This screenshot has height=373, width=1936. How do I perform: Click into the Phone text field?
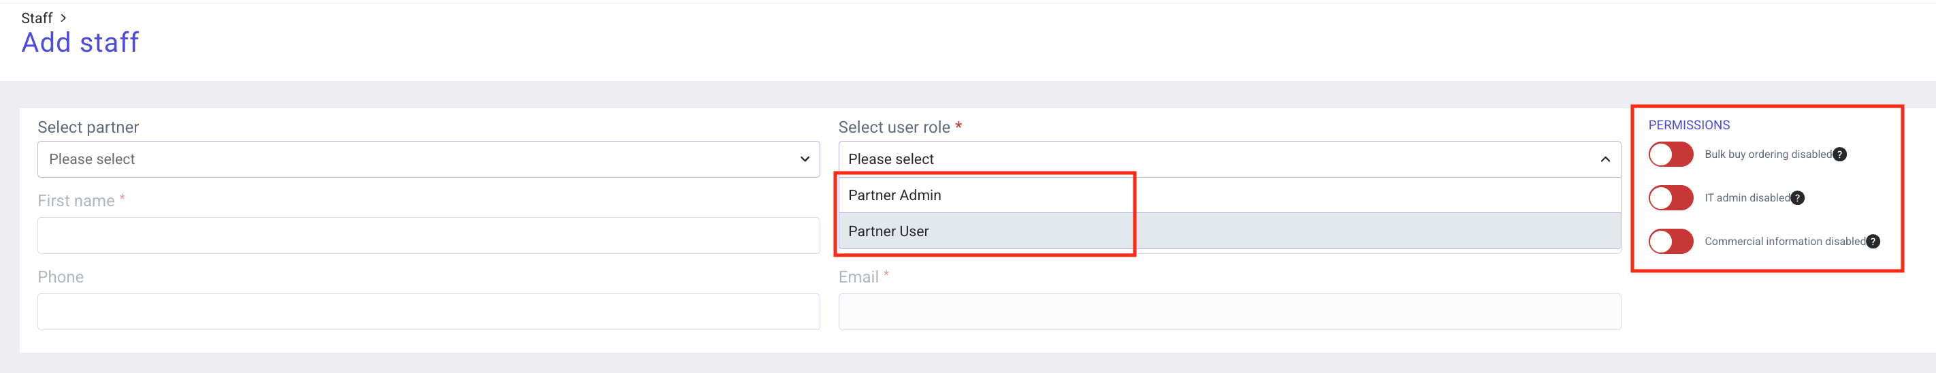[x=428, y=311]
